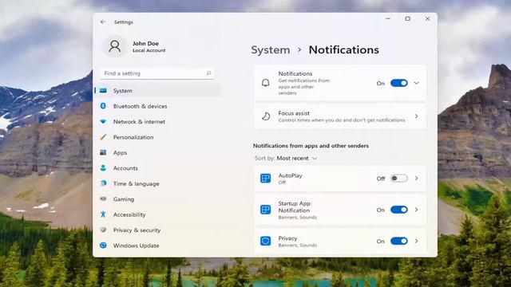Viewport: 511px width, 287px height.
Task: Open AutoPlay details via its chevron
Action: point(416,179)
